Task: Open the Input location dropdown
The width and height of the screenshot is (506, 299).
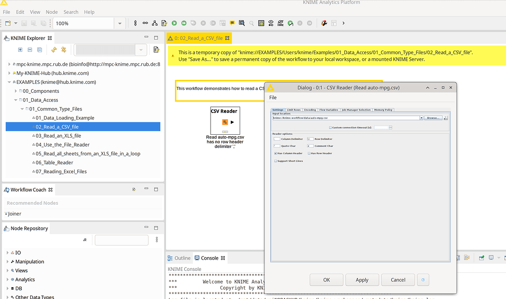Action: pos(422,118)
